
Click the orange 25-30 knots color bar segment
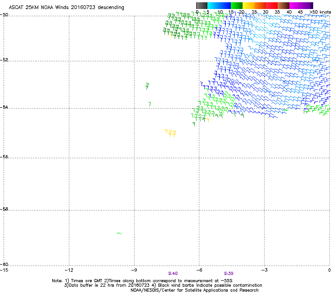tap(260, 5)
